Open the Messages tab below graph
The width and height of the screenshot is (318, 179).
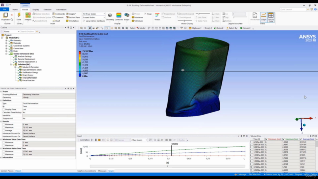coord(102,171)
